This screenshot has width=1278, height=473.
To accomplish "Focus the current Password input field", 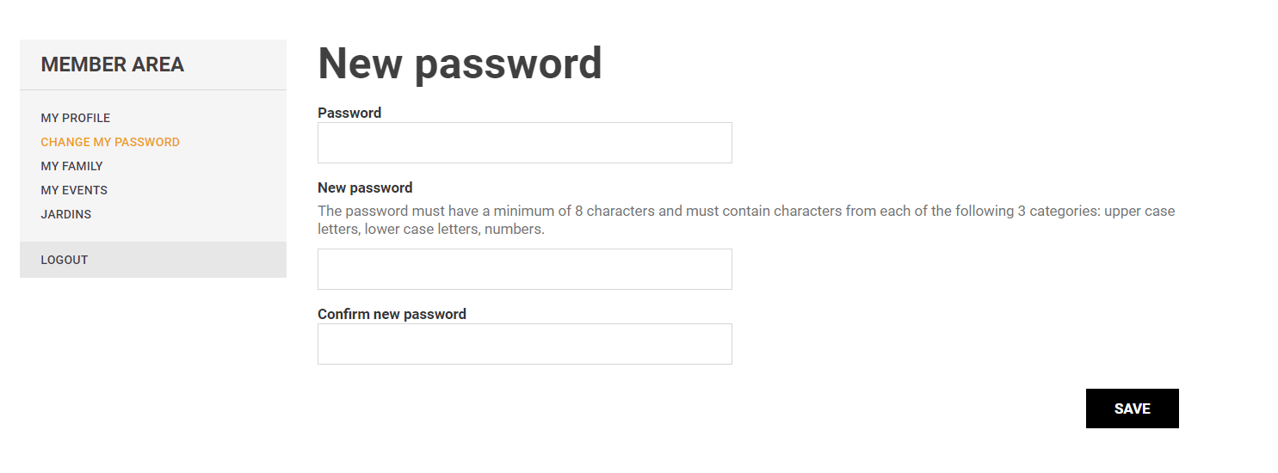I will click(x=524, y=143).
